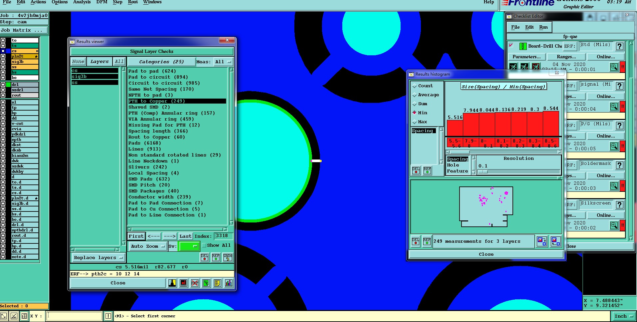Click Layers button in Results viewer

pyautogui.click(x=99, y=62)
